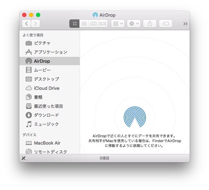Click the laptop icon beside MacBook Air
209x190 pixels.
click(29, 143)
